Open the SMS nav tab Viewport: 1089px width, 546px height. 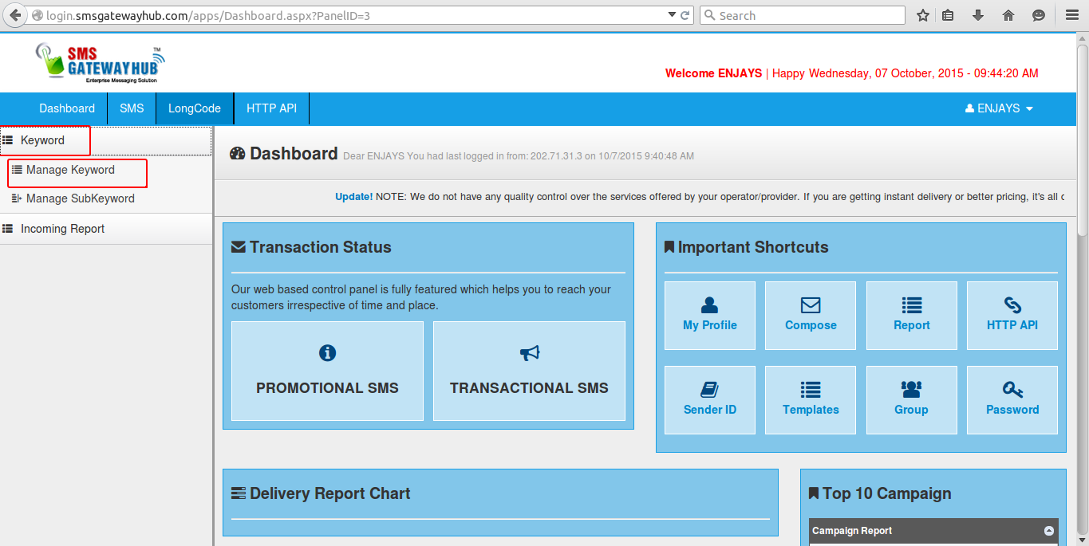point(132,108)
